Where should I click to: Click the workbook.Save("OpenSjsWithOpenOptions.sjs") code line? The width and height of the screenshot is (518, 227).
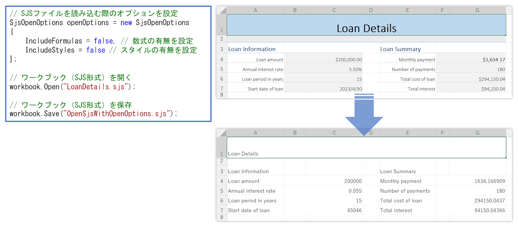coord(93,113)
